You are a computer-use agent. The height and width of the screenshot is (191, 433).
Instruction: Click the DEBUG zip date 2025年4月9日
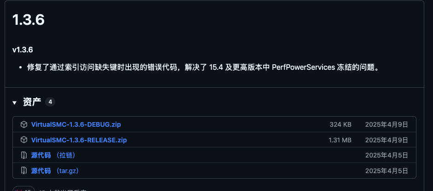pos(387,124)
